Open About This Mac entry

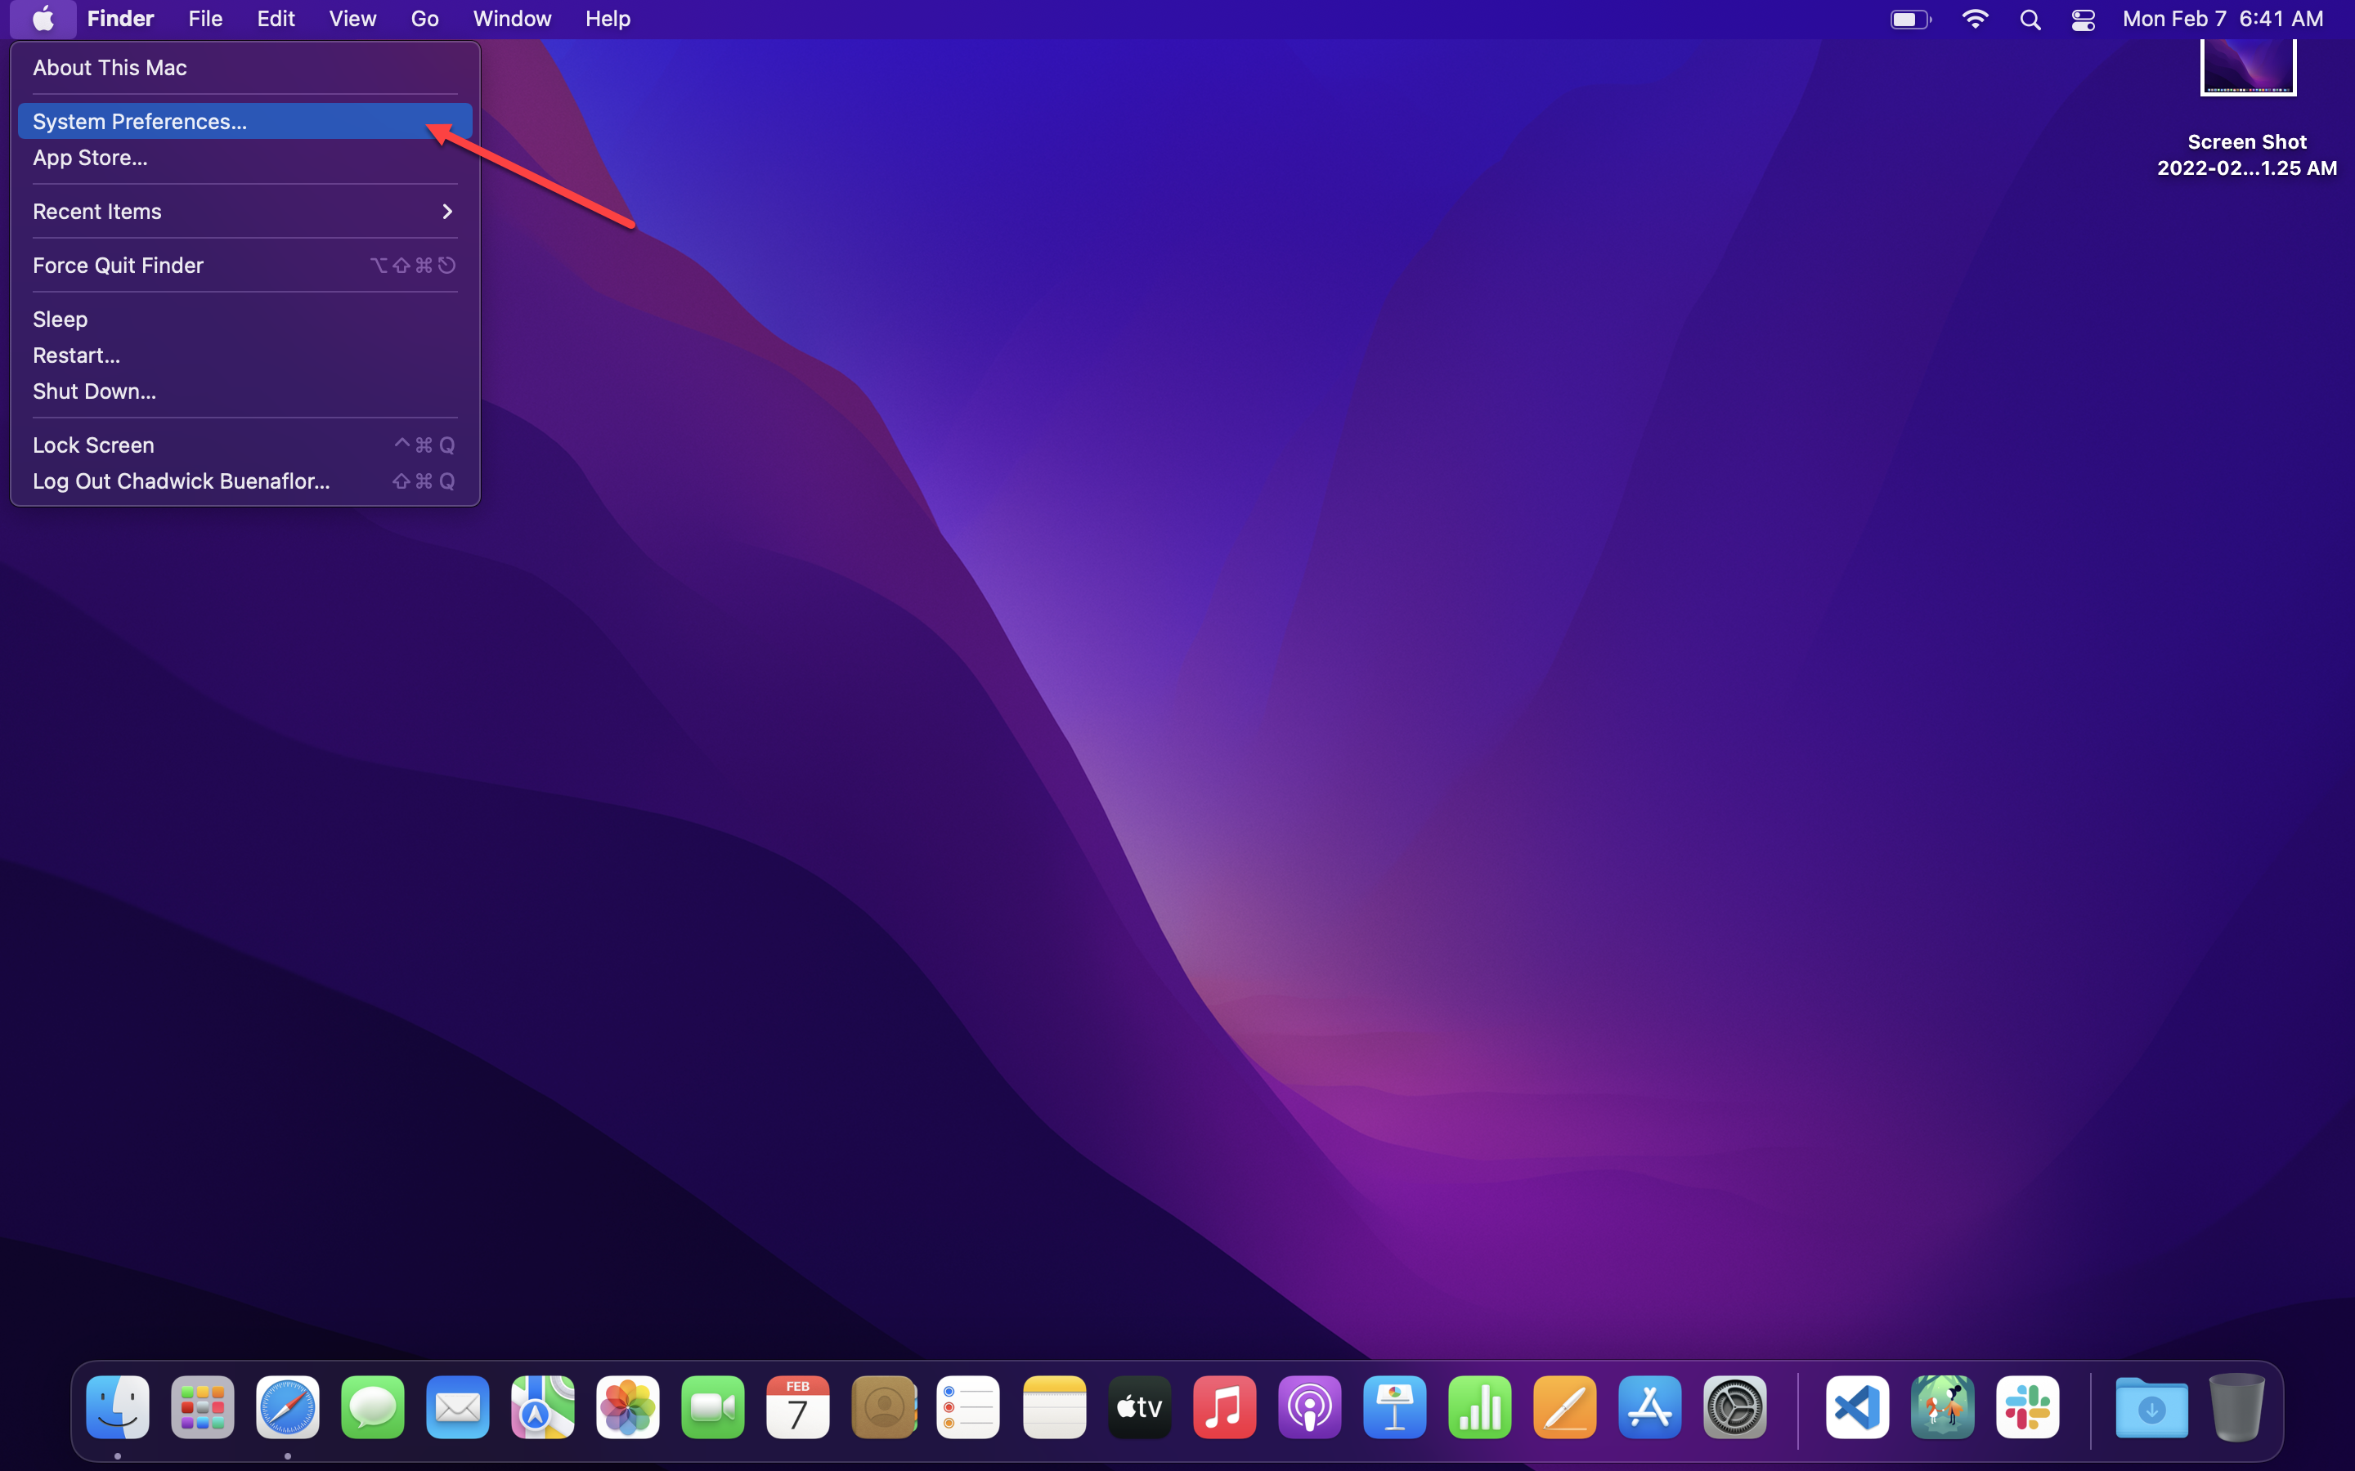click(x=110, y=68)
